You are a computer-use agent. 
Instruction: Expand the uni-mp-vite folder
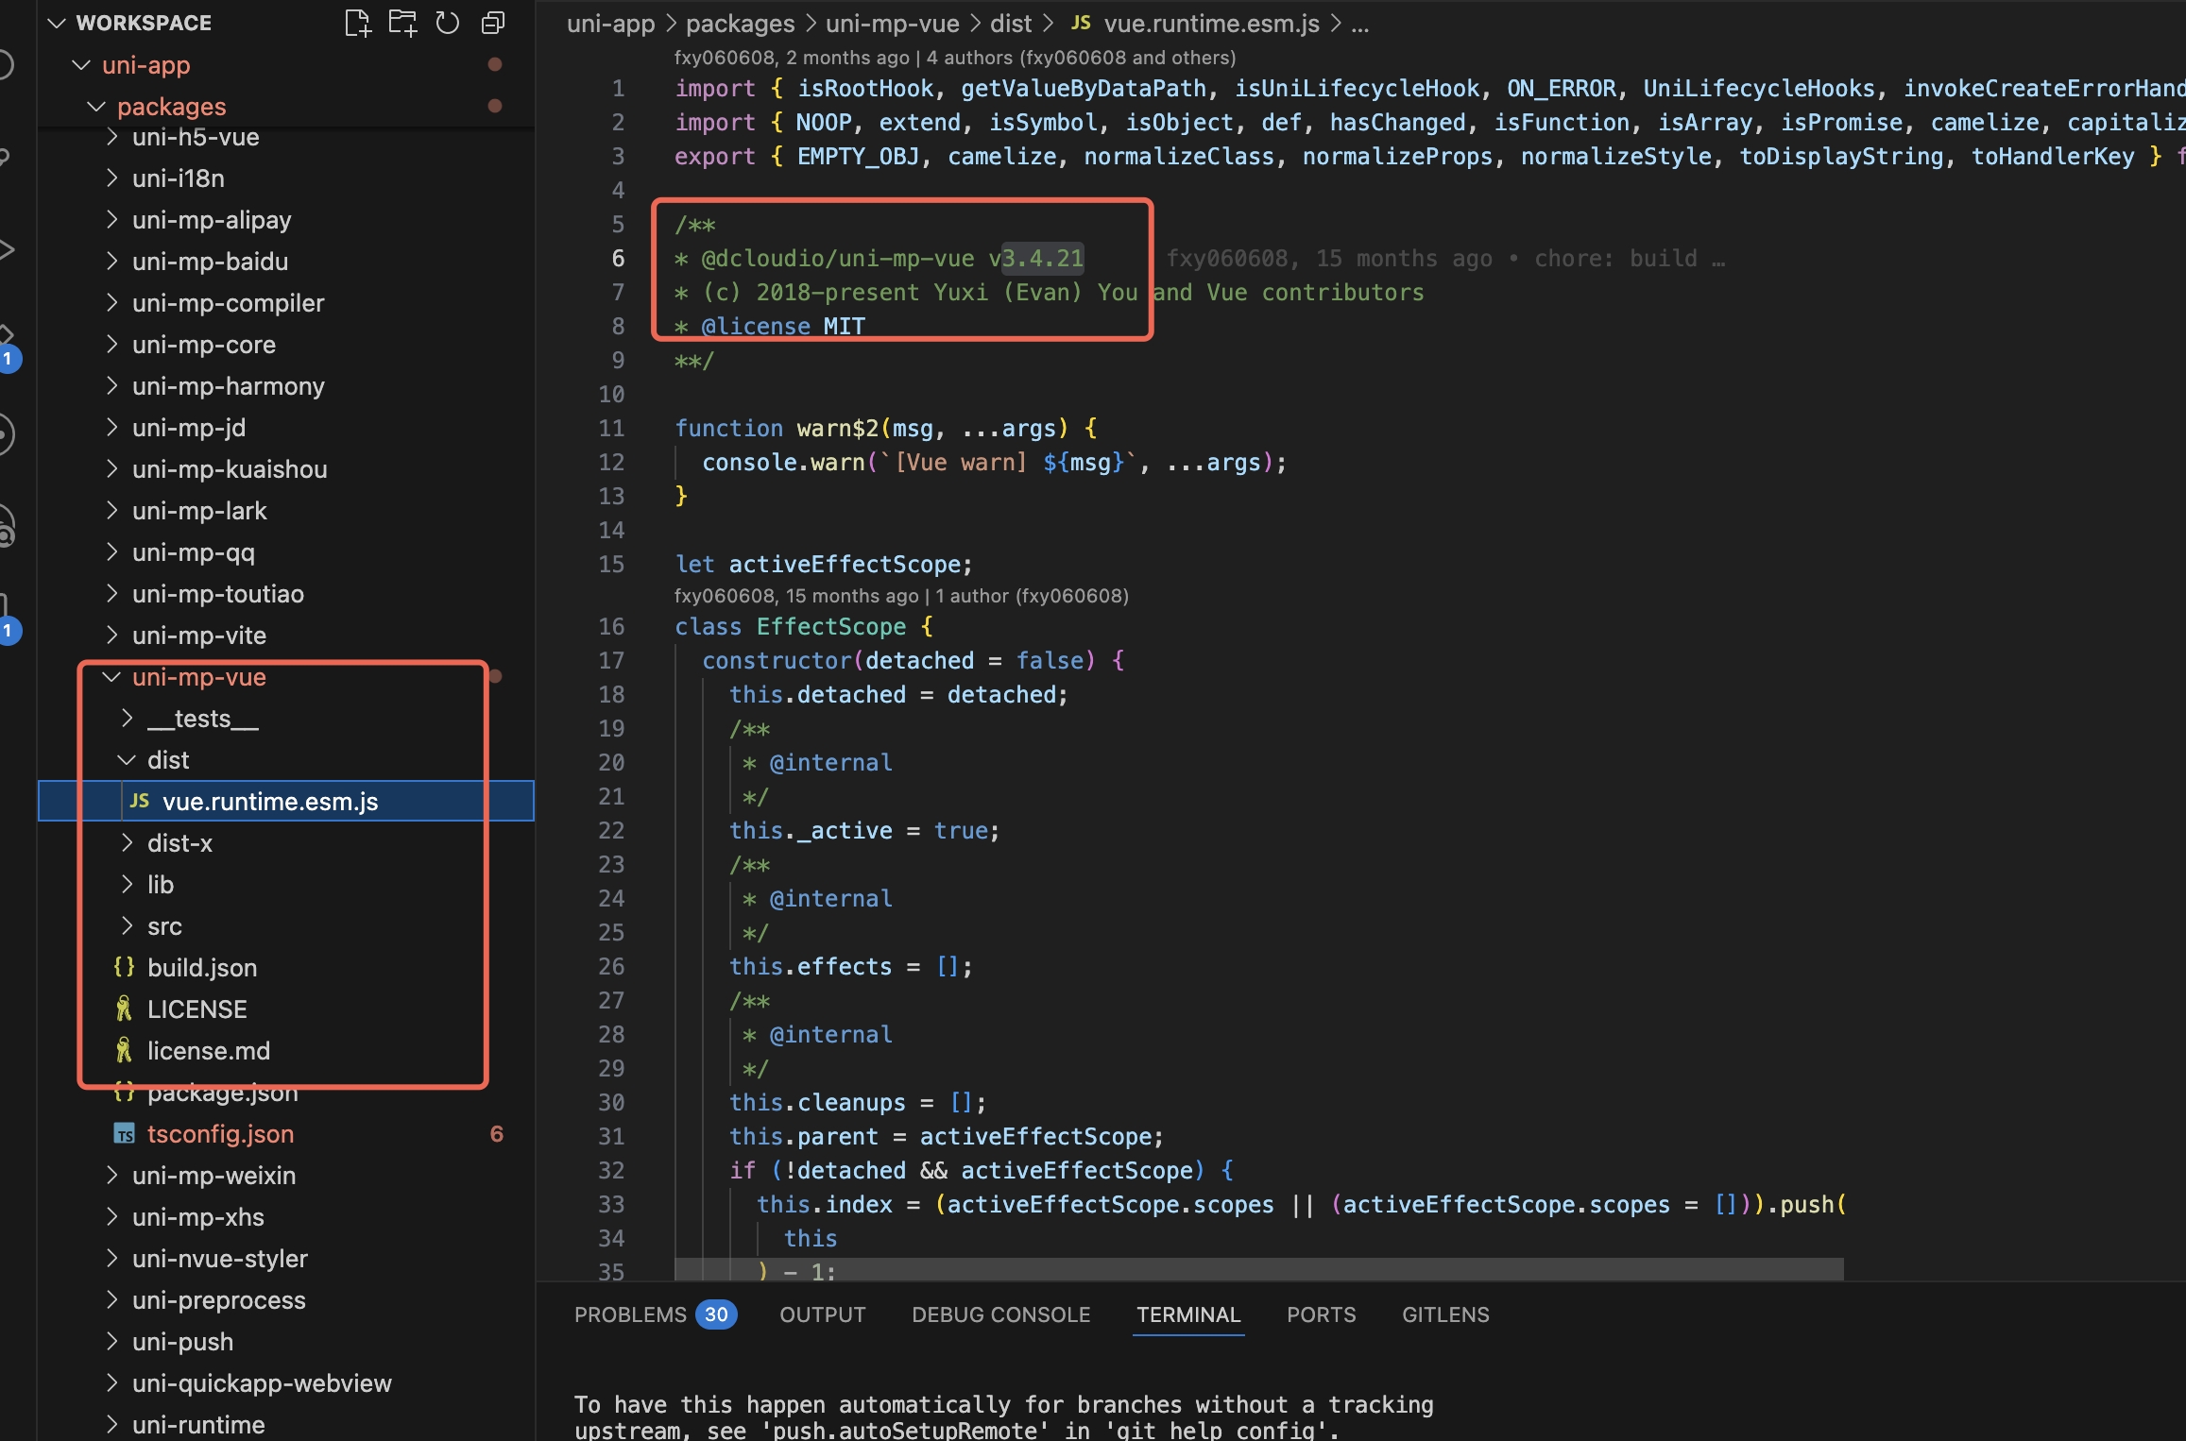[111, 635]
